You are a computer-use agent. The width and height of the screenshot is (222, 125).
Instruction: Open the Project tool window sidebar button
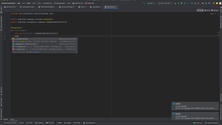1,9
